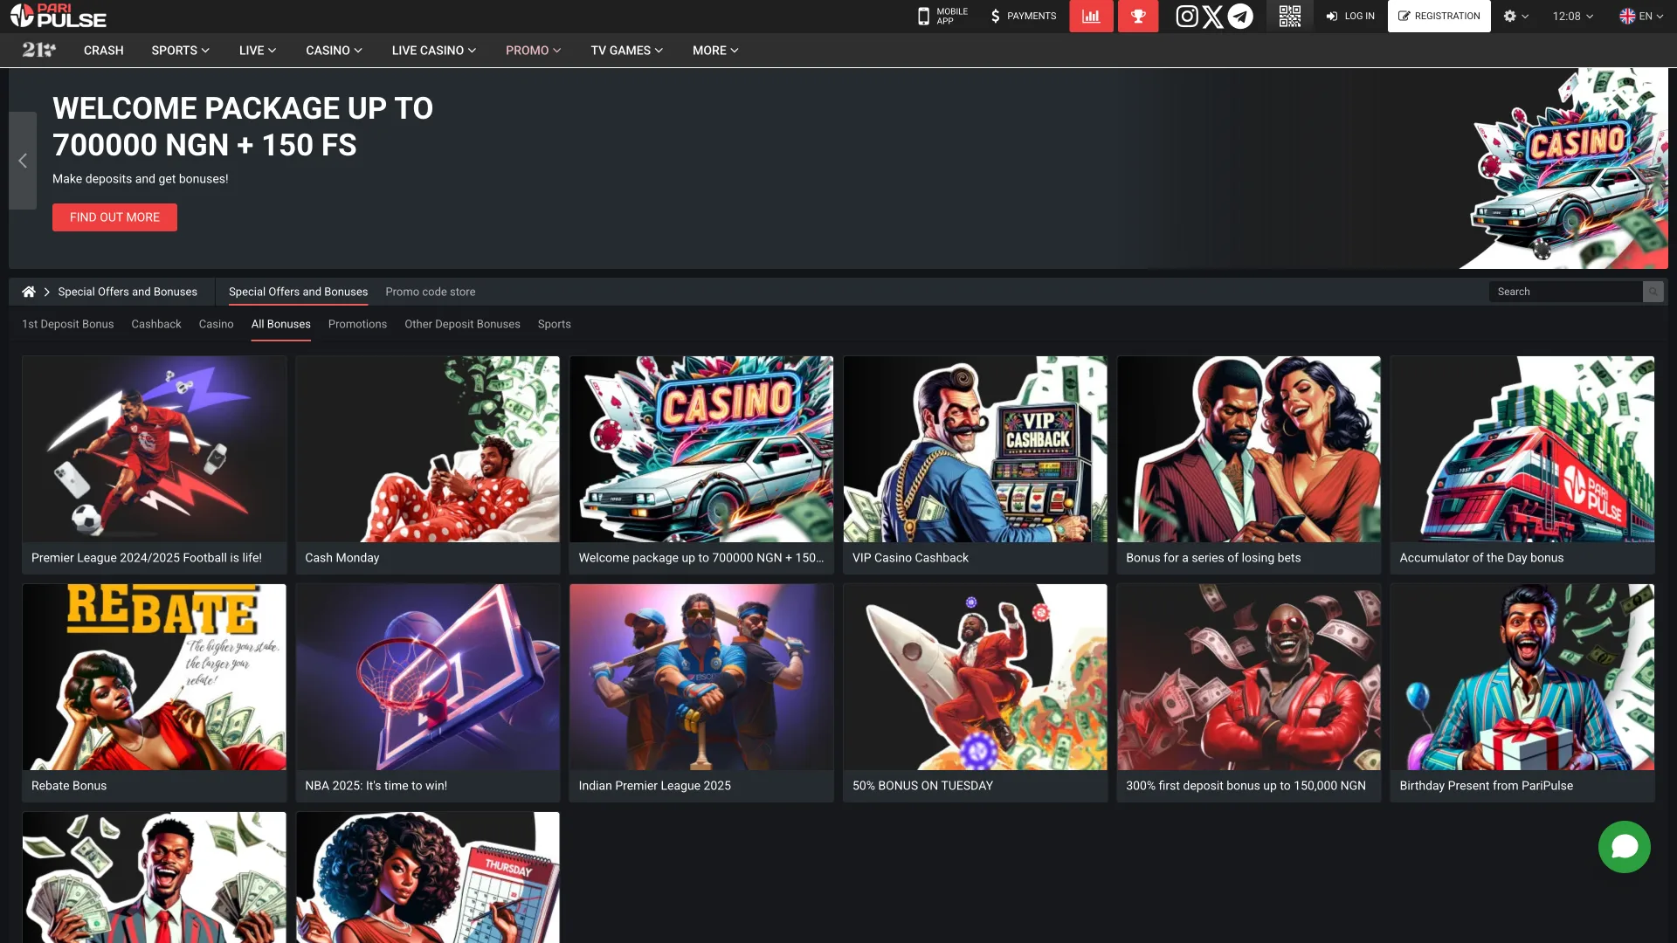Open 300% first deposit bonus card
1677x943 pixels.
tap(1249, 692)
